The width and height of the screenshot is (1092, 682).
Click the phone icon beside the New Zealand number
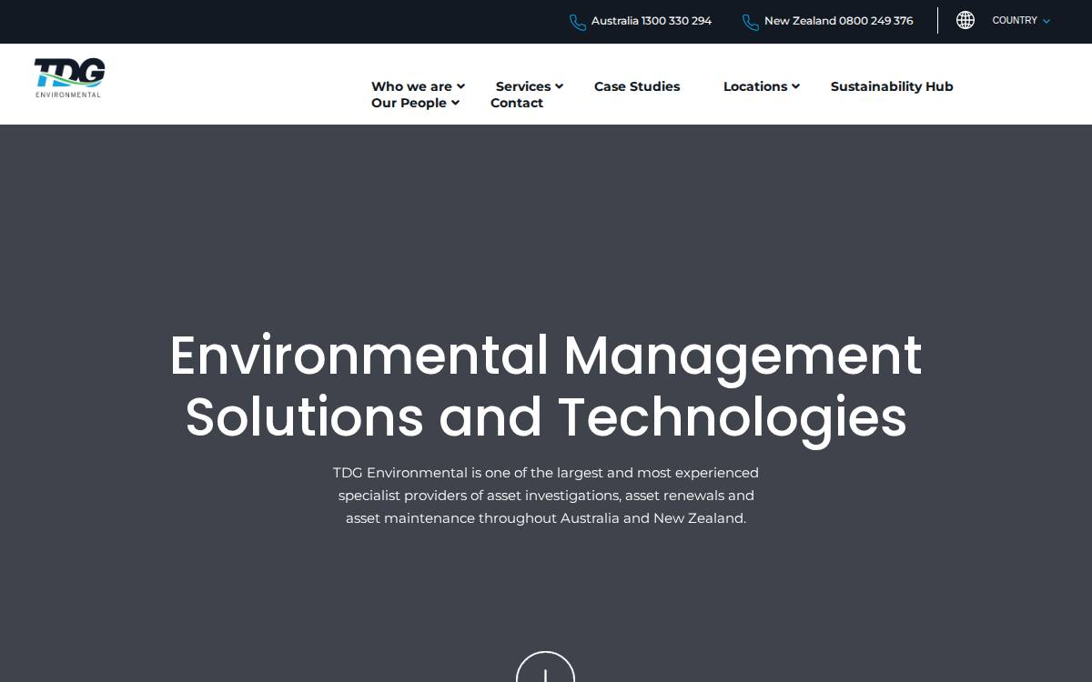pos(751,22)
